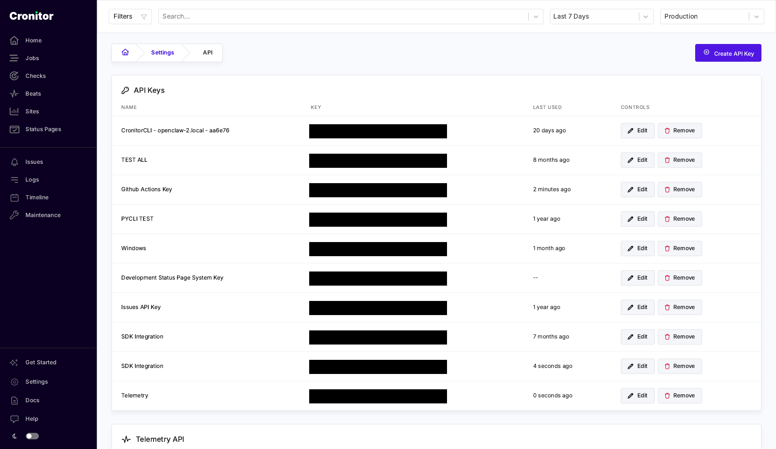The height and width of the screenshot is (449, 776).
Task: Click trash icon for PYCLI TEST
Action: (x=667, y=219)
